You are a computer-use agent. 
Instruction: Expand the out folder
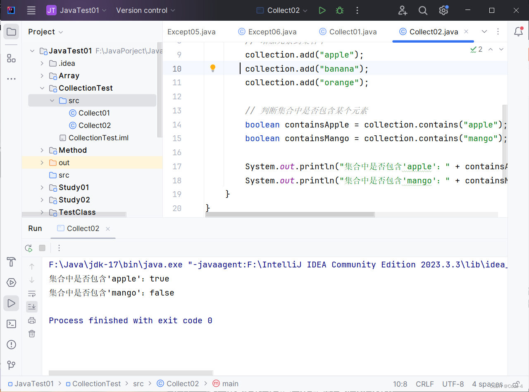(x=42, y=163)
